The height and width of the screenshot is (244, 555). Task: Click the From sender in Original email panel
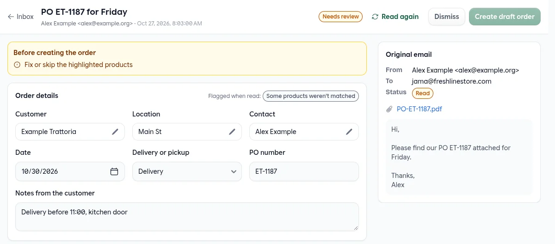click(x=466, y=70)
